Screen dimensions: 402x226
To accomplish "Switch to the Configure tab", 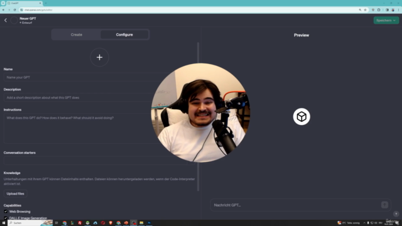I will pos(124,35).
